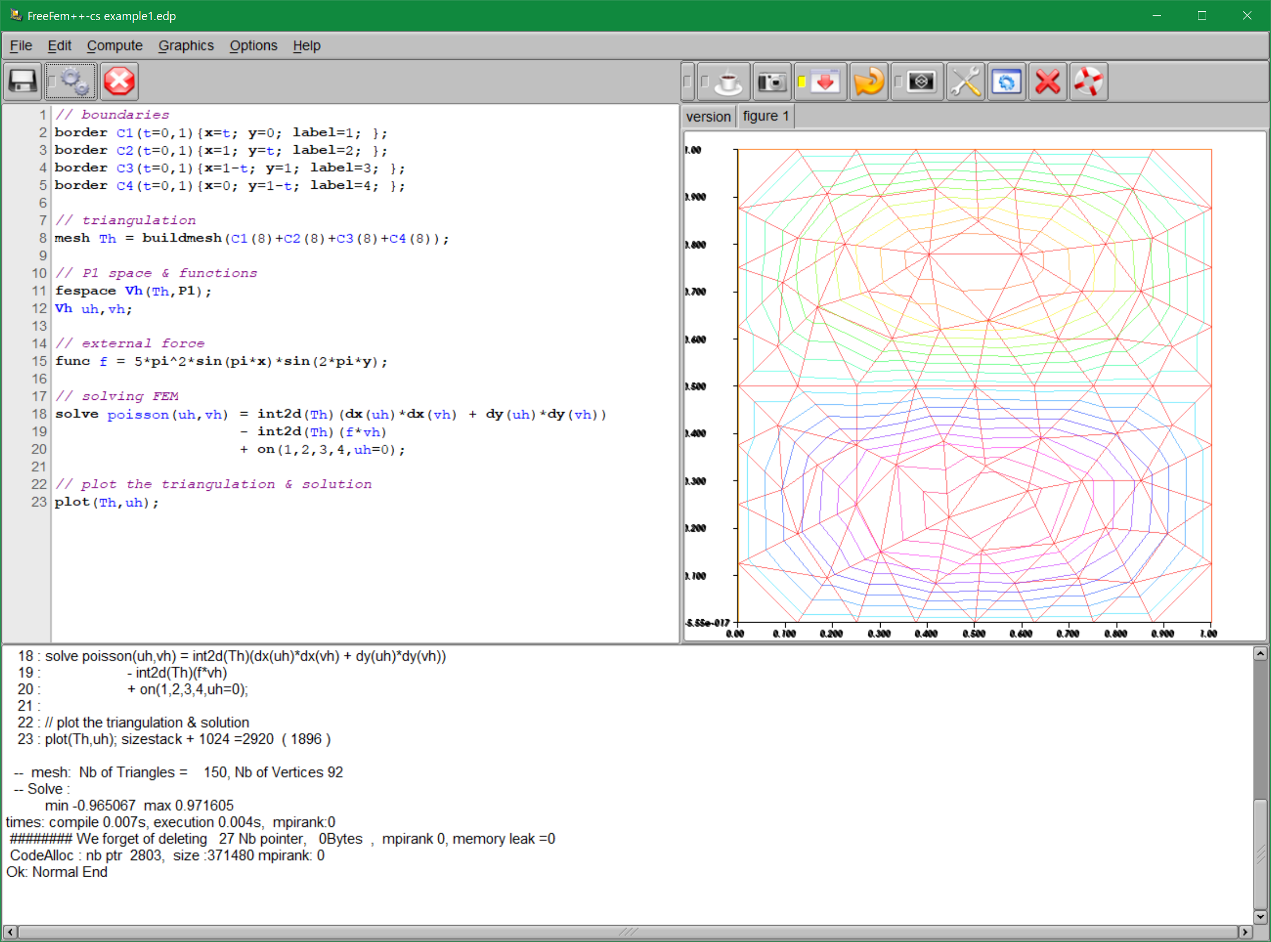Switch to the version tab

tap(708, 117)
